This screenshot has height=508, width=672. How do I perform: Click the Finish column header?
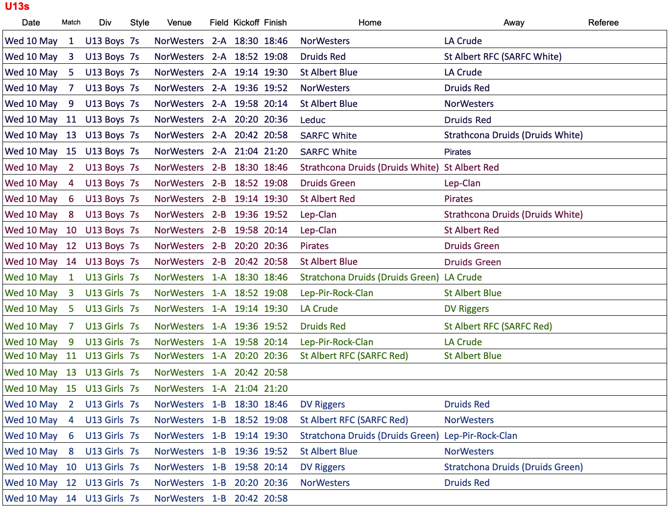click(275, 23)
